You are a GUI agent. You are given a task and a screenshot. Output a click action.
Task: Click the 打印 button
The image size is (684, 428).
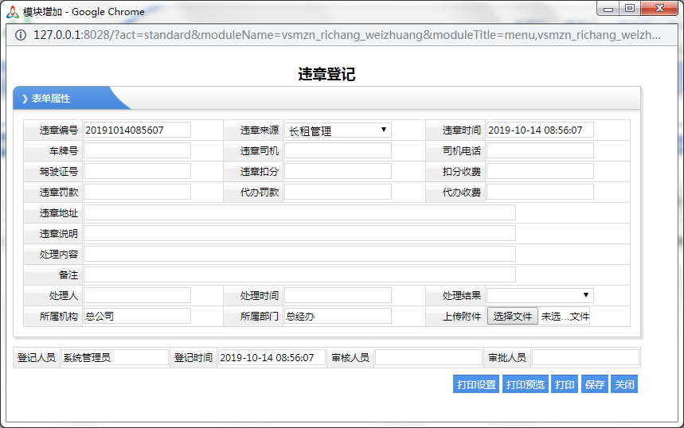pos(565,384)
